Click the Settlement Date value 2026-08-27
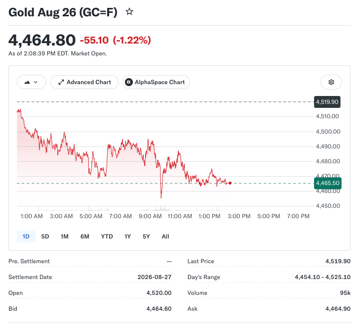359x330 pixels. click(x=155, y=277)
